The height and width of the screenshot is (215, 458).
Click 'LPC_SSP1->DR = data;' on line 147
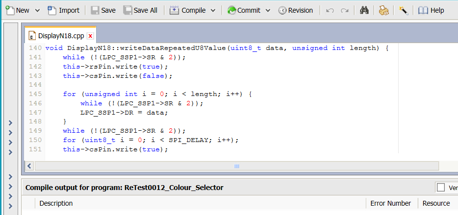tap(124, 112)
